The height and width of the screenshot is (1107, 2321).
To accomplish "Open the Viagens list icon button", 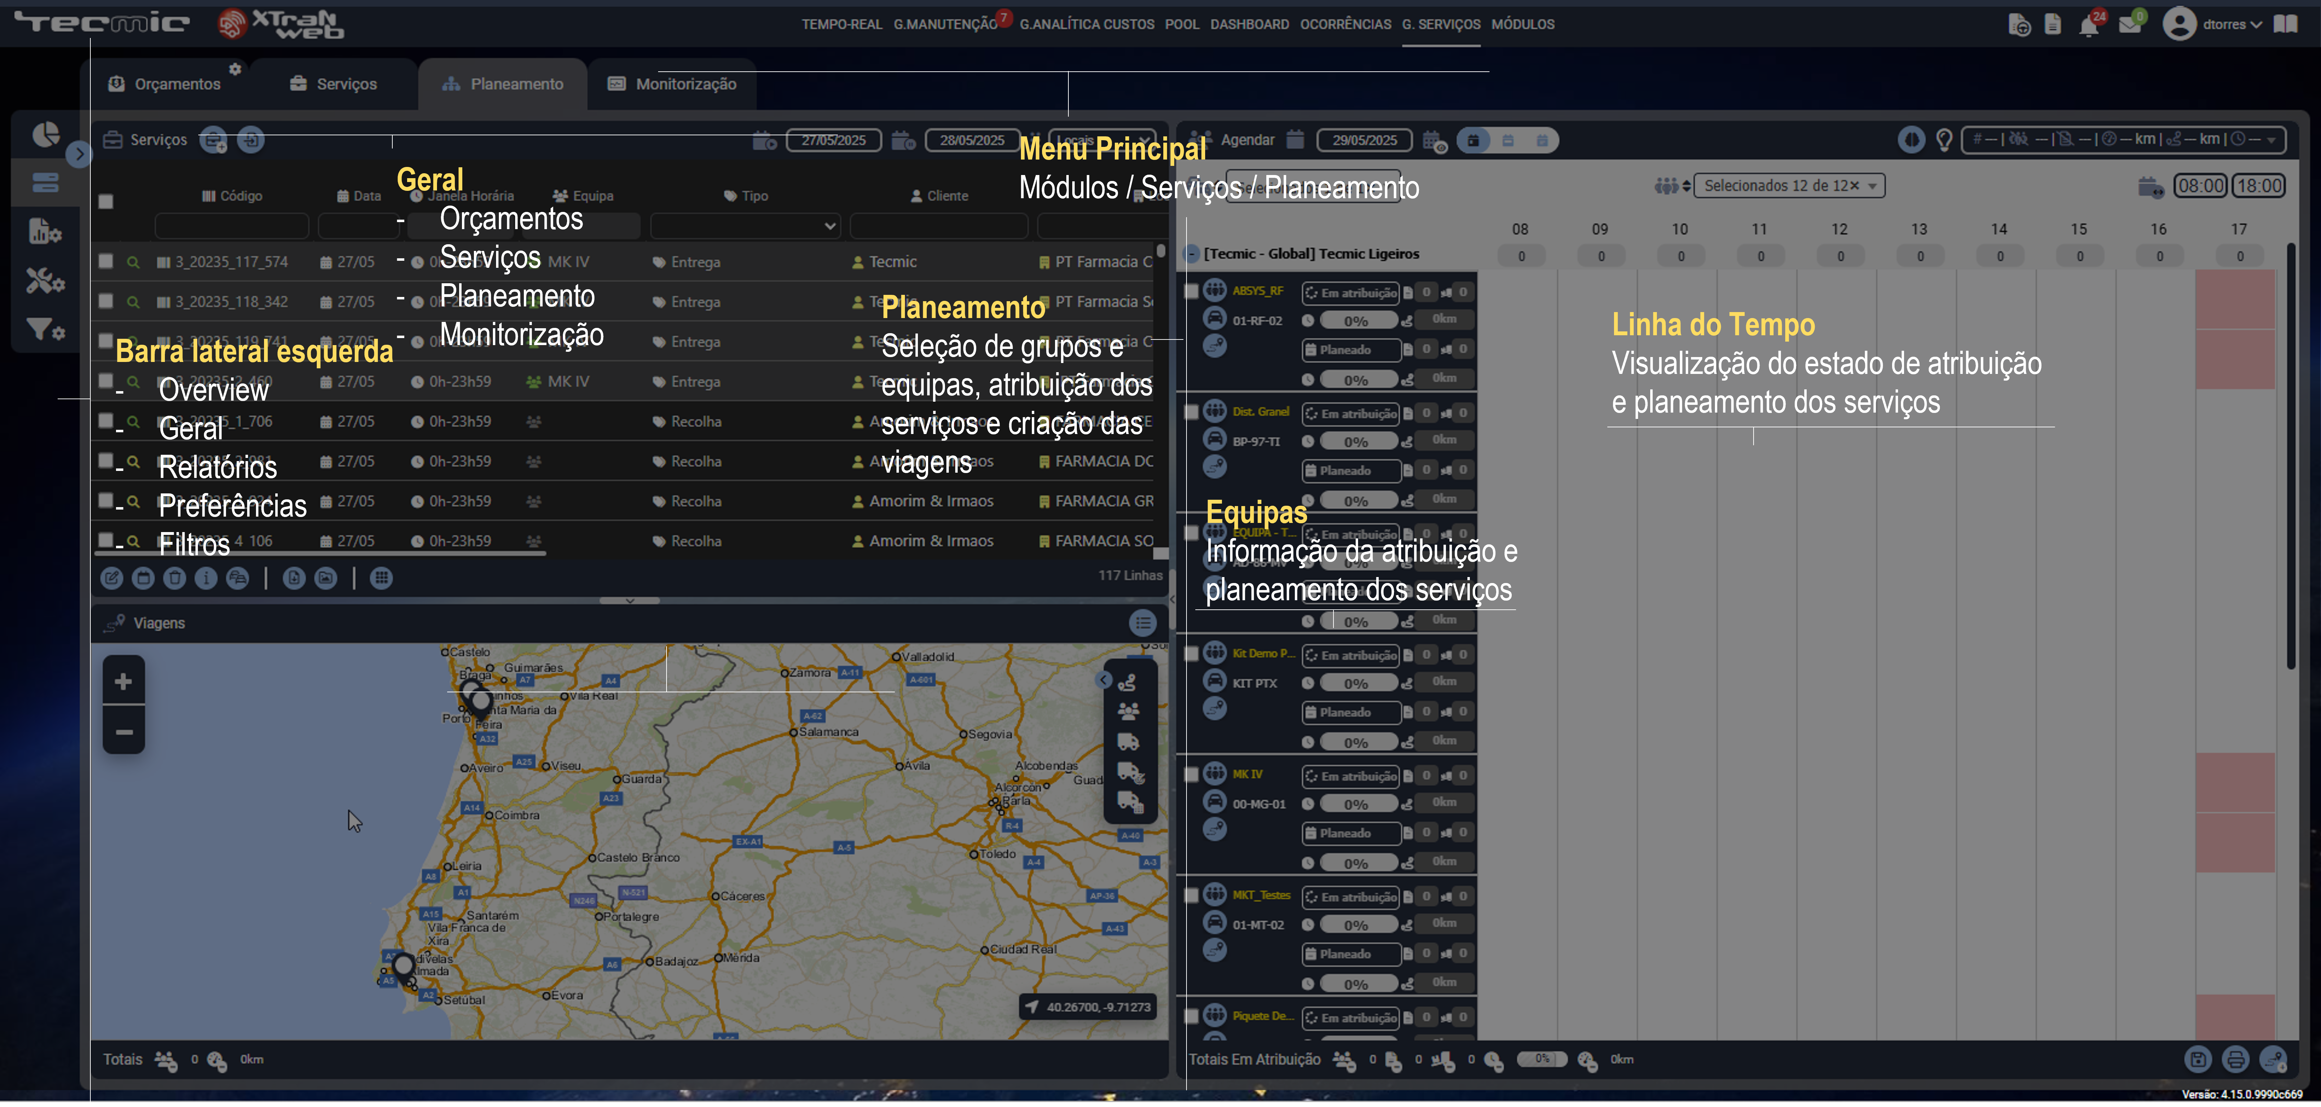I will [x=1143, y=624].
